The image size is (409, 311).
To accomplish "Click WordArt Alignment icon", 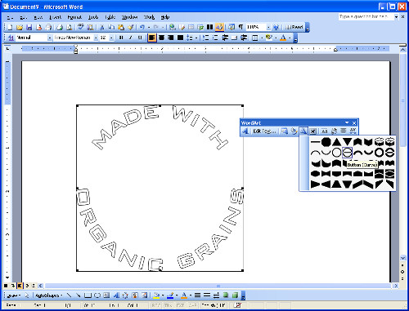I will [344, 131].
